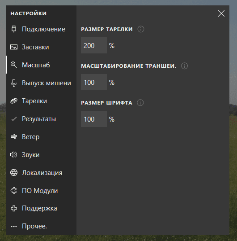Click the Масштабирование траншеи percentage field
This screenshot has height=241, width=237.
(94, 82)
